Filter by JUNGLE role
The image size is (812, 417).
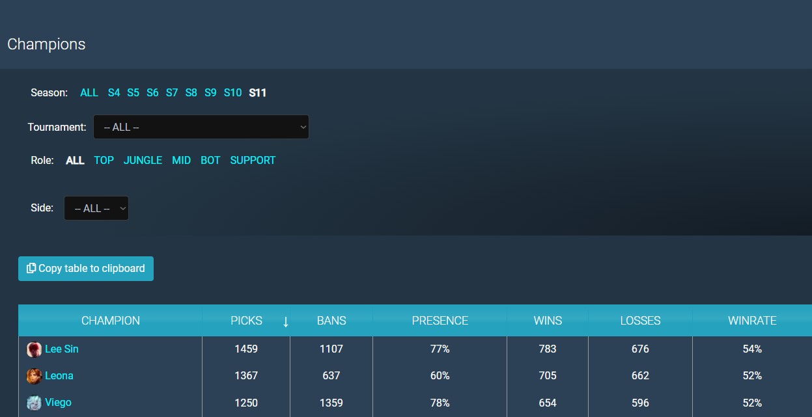(x=143, y=160)
